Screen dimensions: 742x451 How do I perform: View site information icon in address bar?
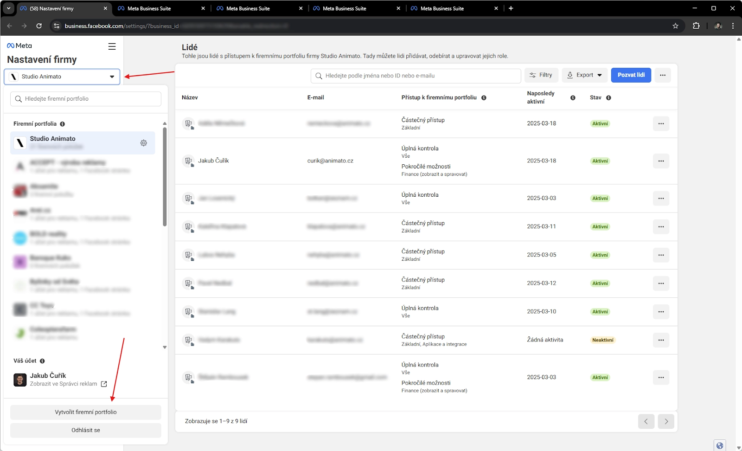57,26
